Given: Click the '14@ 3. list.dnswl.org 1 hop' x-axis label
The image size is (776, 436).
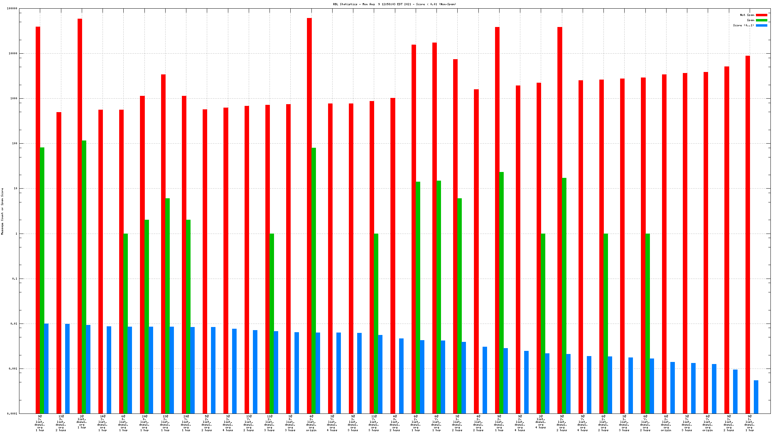Looking at the screenshot, I should coord(103,423).
